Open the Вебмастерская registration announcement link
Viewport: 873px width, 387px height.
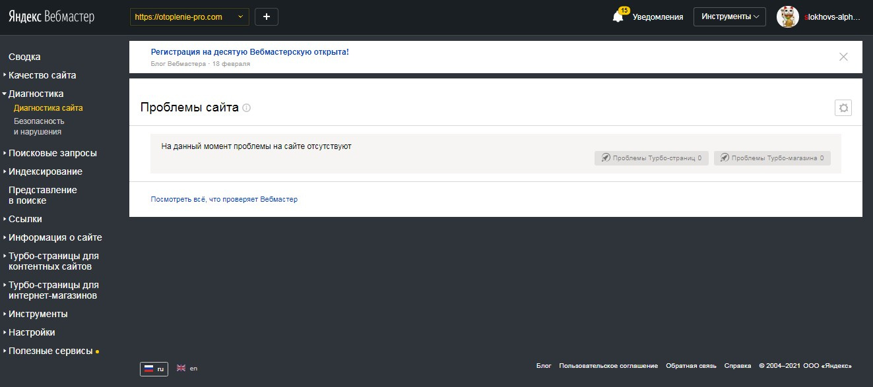coord(250,52)
